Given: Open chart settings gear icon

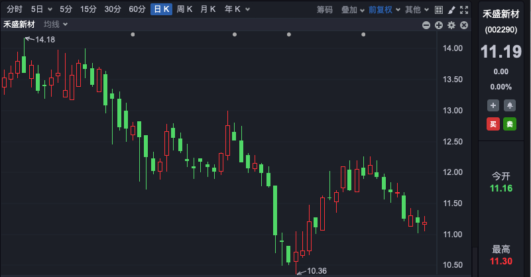Looking at the screenshot, I should 451,25.
